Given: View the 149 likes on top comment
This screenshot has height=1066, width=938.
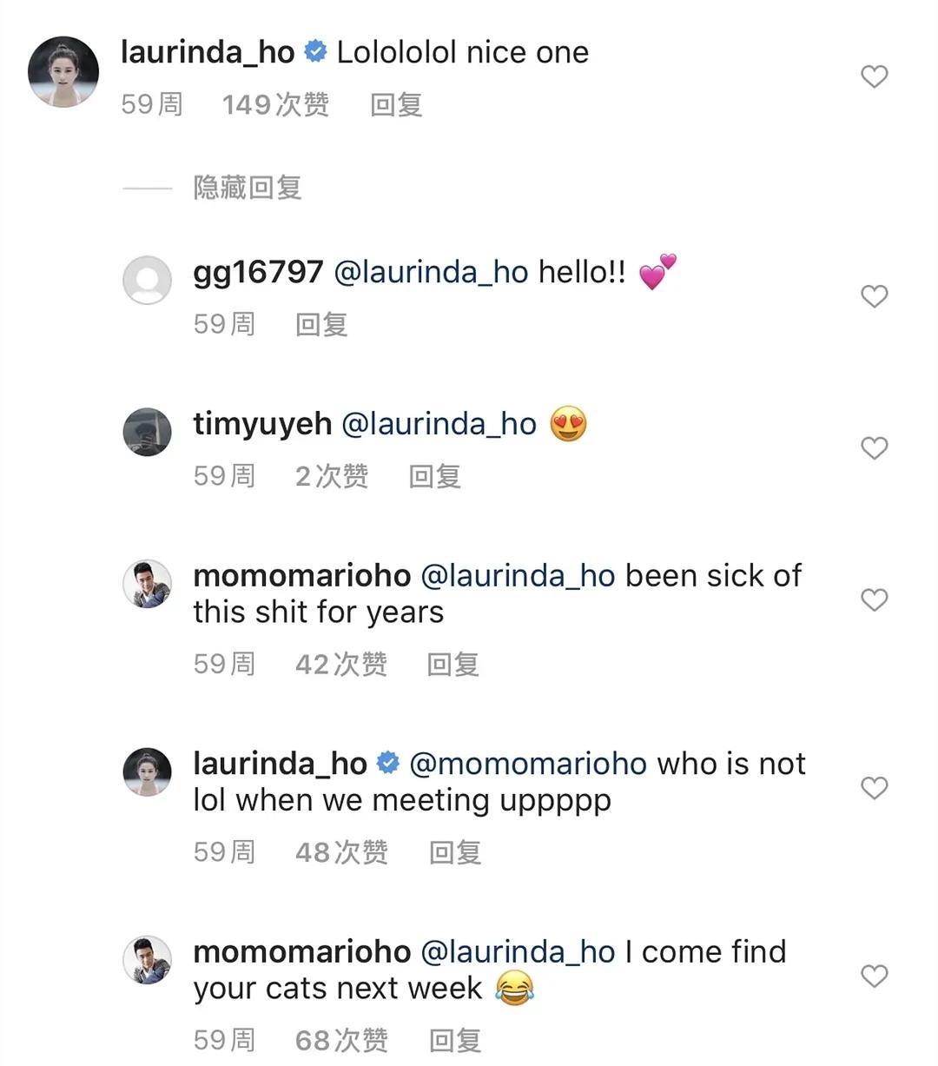Looking at the screenshot, I should coord(275,105).
